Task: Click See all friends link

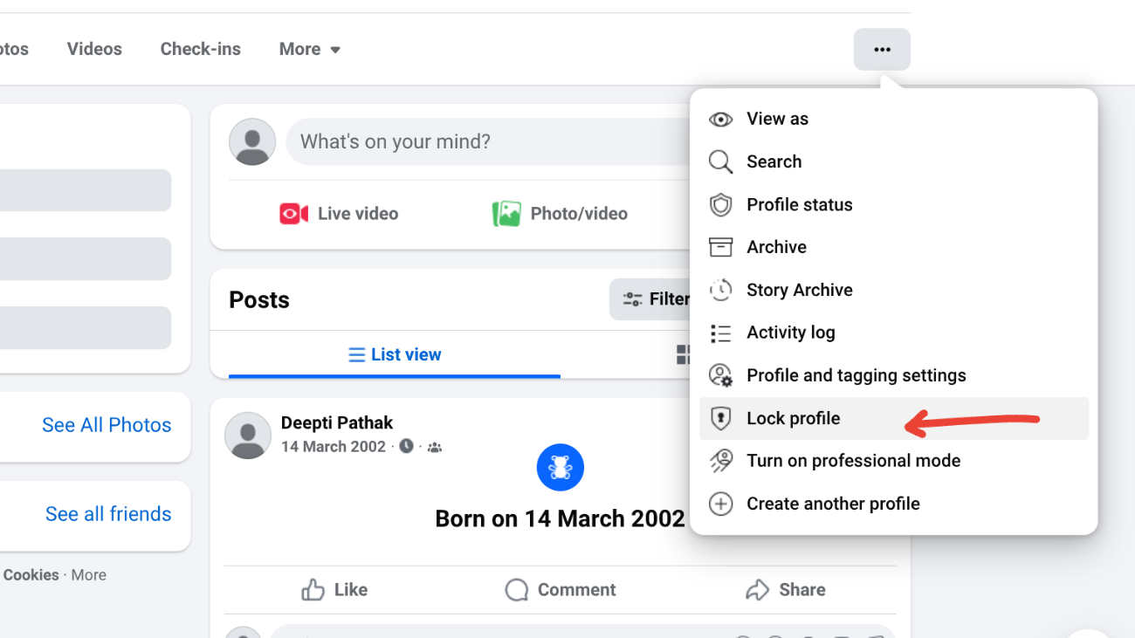Action: pos(107,514)
